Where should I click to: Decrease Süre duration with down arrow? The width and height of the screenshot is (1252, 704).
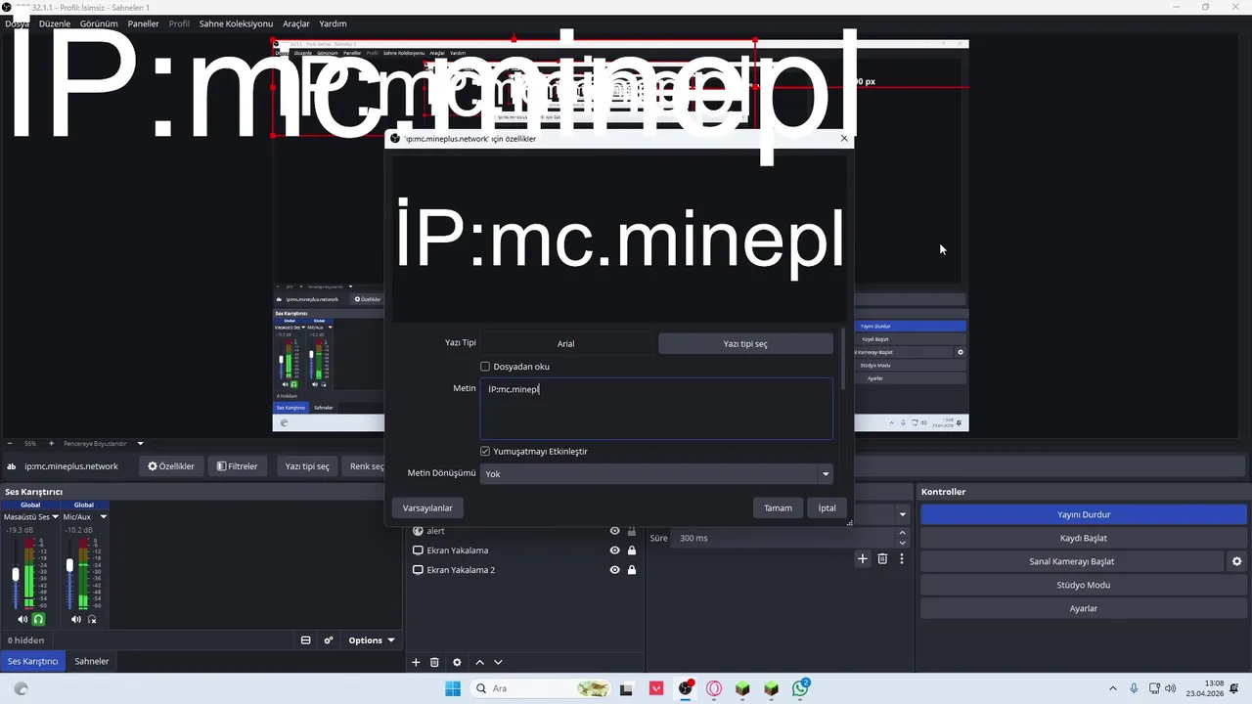click(902, 543)
